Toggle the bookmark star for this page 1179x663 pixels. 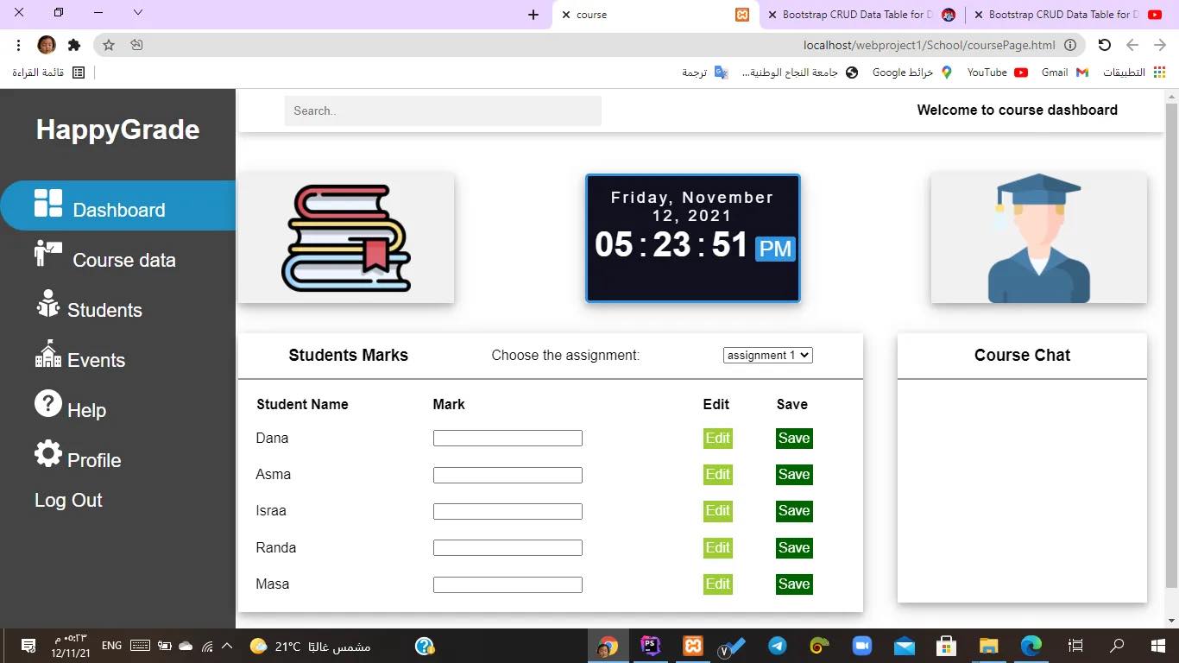pos(108,45)
